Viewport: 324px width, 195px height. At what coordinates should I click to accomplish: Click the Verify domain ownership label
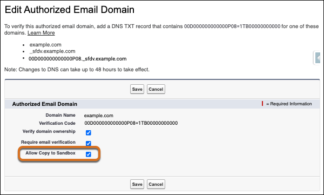(49, 131)
